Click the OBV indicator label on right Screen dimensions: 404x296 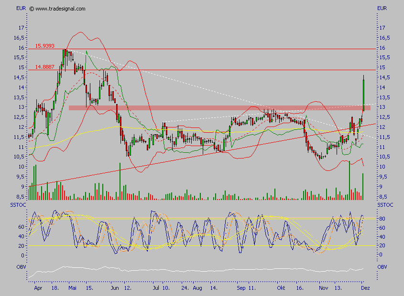click(382, 266)
